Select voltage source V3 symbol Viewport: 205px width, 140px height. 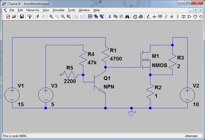pos(46,95)
